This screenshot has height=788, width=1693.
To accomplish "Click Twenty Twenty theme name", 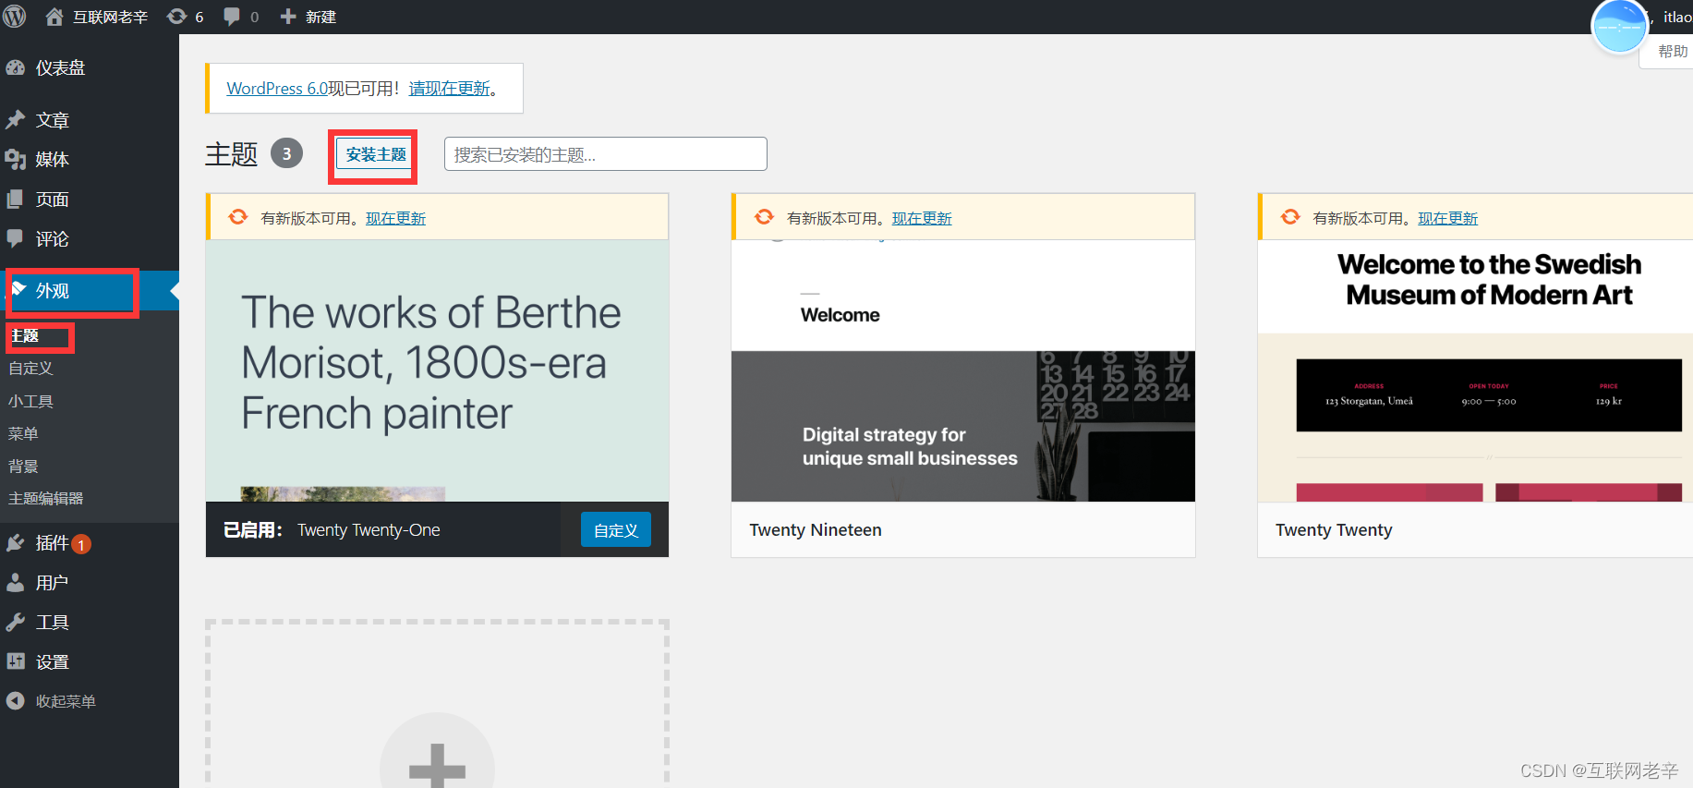I will click(1334, 530).
